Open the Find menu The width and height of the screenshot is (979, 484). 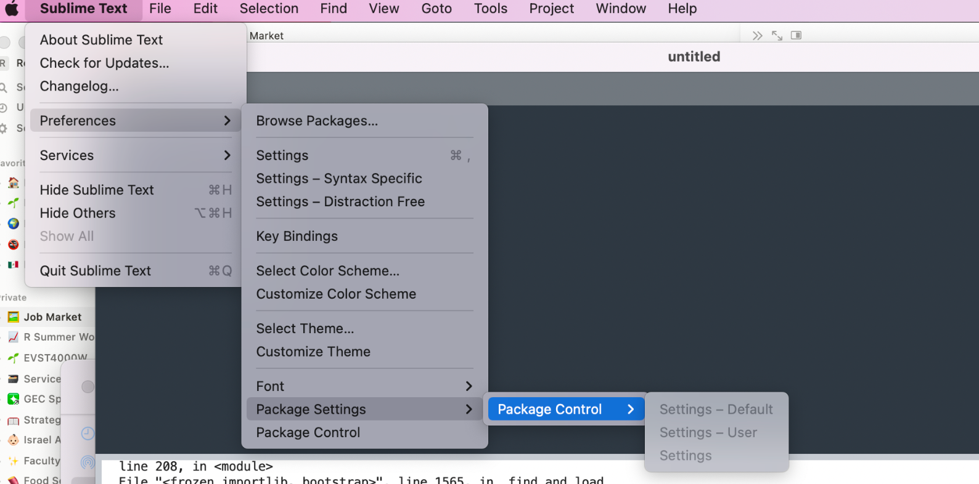(x=334, y=9)
